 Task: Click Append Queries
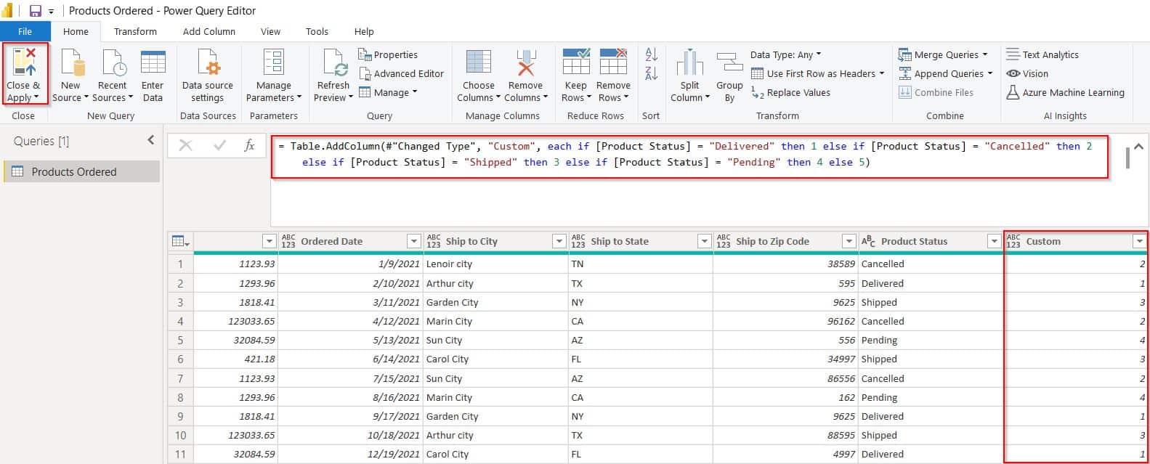tap(945, 73)
